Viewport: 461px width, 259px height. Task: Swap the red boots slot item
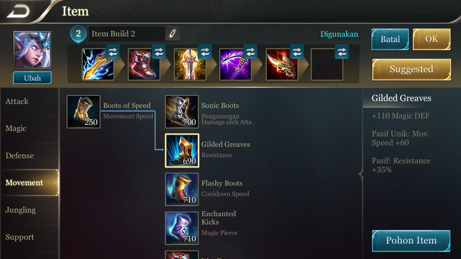158,52
